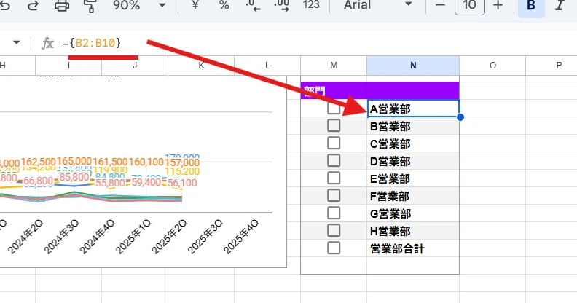Decrease decimal places
This screenshot has width=577, height=303.
(x=252, y=5)
